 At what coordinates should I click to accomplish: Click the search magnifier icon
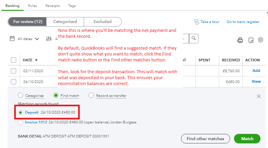tap(194, 38)
